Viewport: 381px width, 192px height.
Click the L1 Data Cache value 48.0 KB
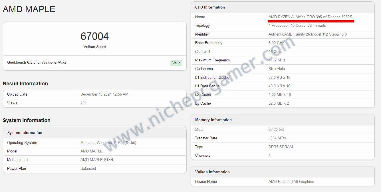279,86
